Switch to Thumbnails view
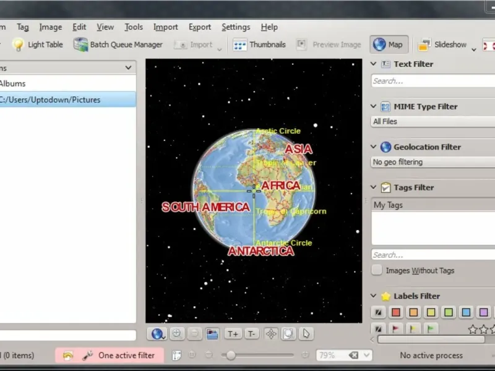The height and width of the screenshot is (371, 495). click(x=260, y=45)
